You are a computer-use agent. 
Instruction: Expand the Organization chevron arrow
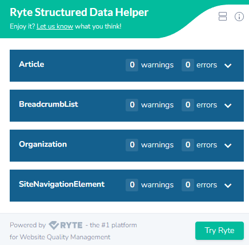[228, 146]
